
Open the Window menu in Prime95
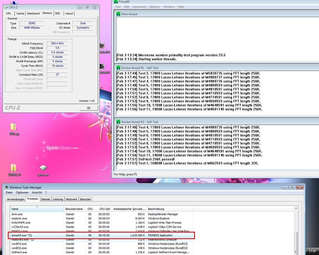pyautogui.click(x=169, y=7)
